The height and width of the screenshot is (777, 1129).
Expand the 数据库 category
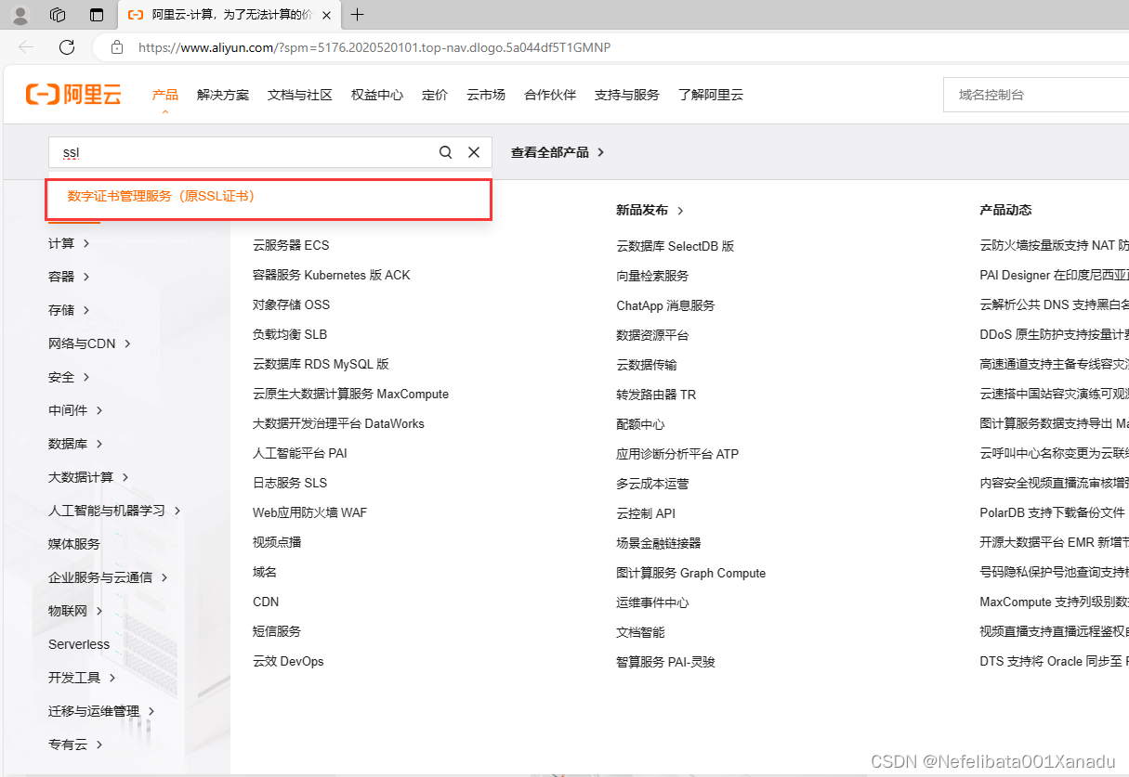click(x=75, y=444)
